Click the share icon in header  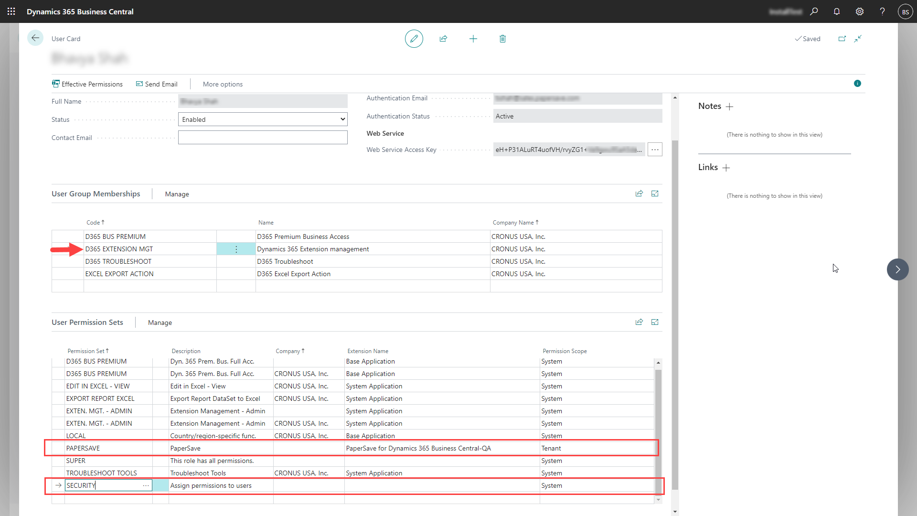pos(443,39)
